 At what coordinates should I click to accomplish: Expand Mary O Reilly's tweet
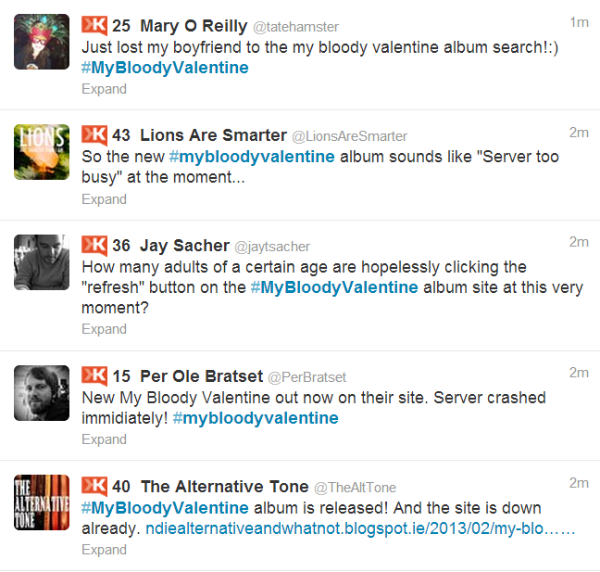pos(104,90)
